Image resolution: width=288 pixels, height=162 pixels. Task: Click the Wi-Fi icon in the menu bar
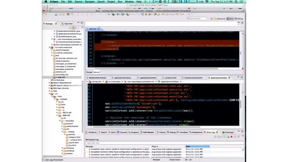tap(207, 2)
